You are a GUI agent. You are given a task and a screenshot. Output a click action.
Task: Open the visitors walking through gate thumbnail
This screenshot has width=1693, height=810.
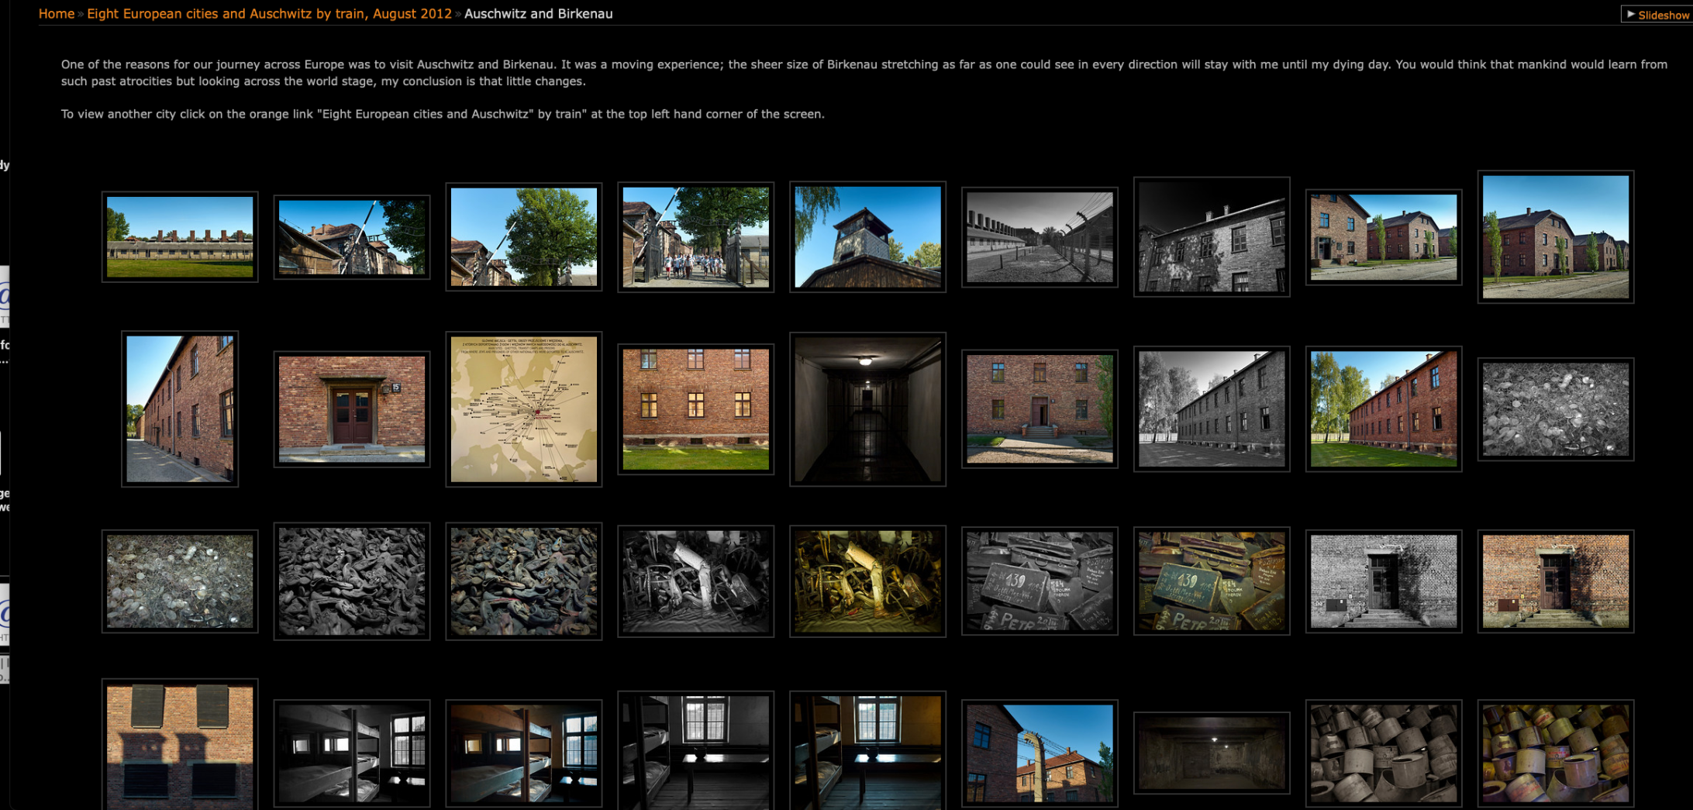[x=695, y=237]
